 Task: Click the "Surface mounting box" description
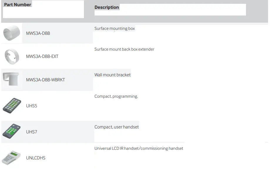(114, 29)
